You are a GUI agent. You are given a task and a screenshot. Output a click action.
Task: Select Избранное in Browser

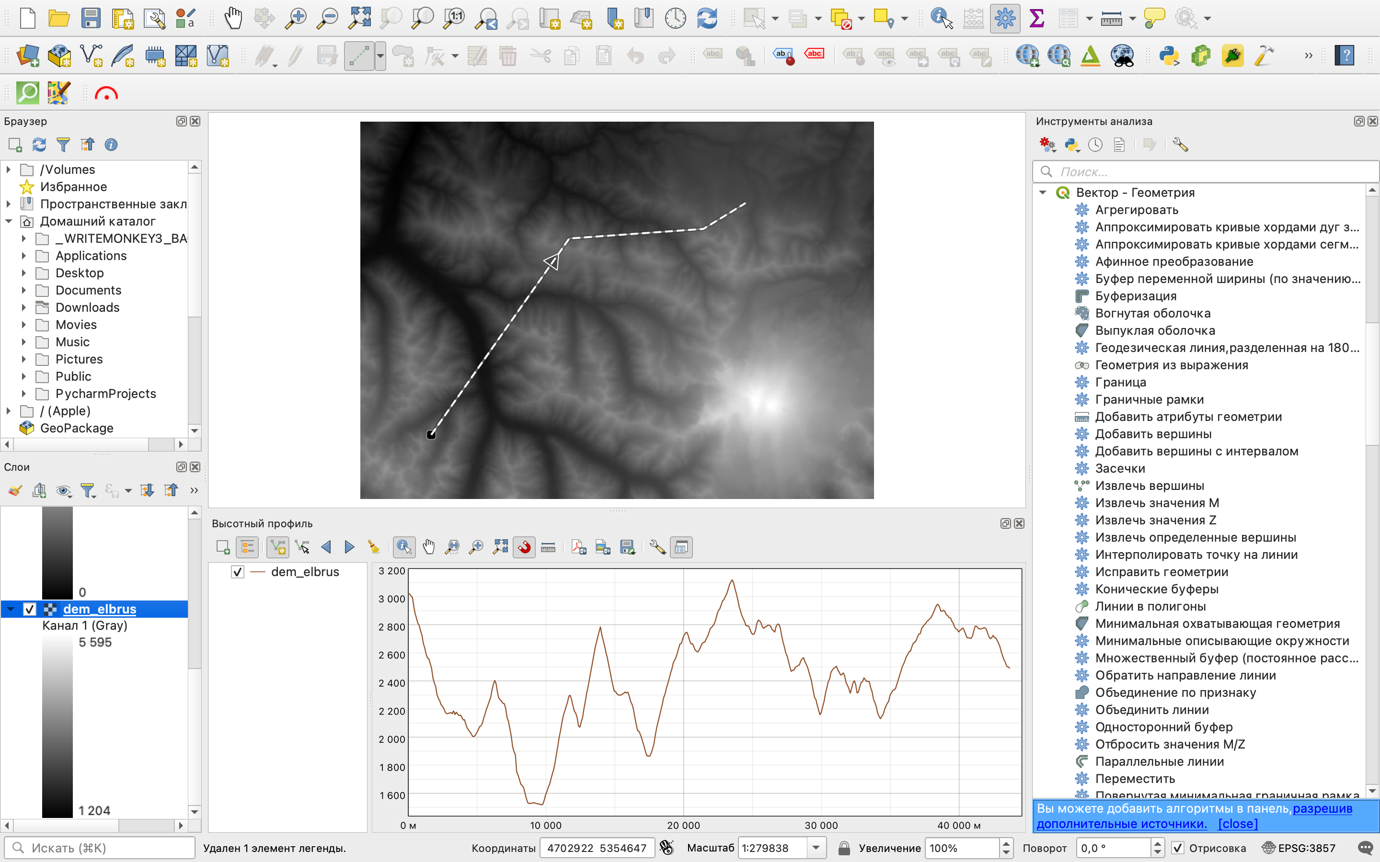[73, 187]
